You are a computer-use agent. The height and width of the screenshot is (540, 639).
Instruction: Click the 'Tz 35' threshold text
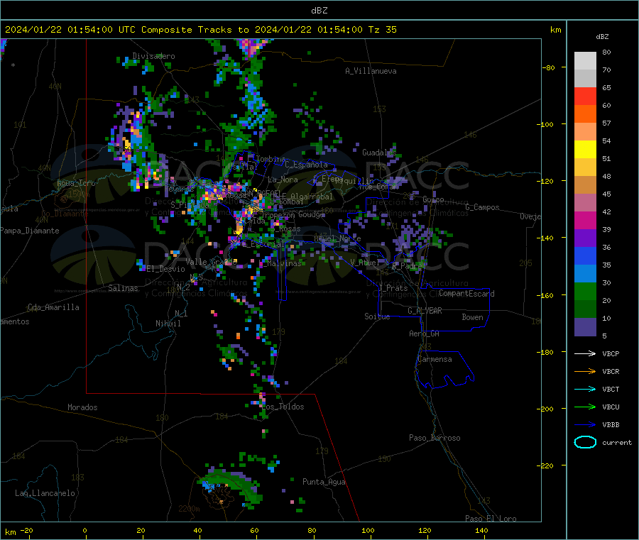pyautogui.click(x=382, y=30)
